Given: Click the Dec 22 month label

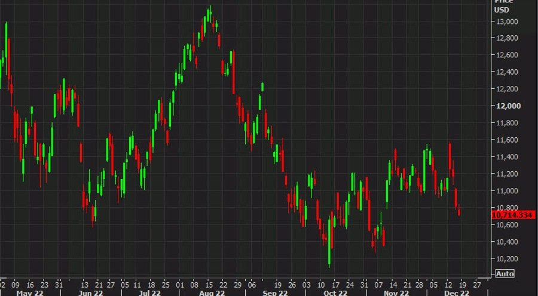Looking at the screenshot, I should (457, 293).
